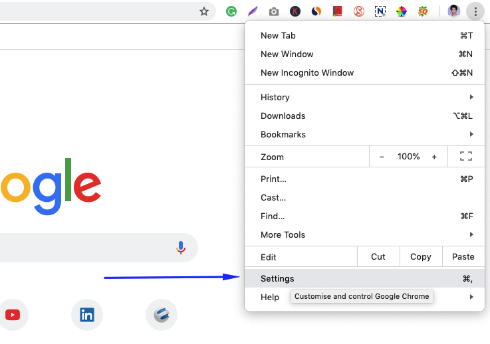Image resolution: width=490 pixels, height=344 pixels.
Task: Expand the Bookmarks submenu
Action: [x=364, y=135]
